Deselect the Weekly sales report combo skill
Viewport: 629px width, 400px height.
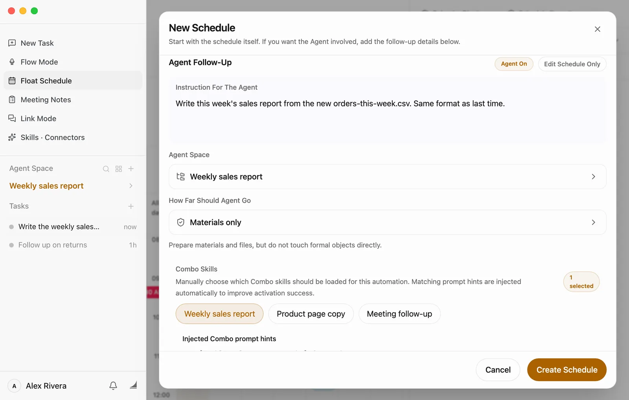point(219,314)
